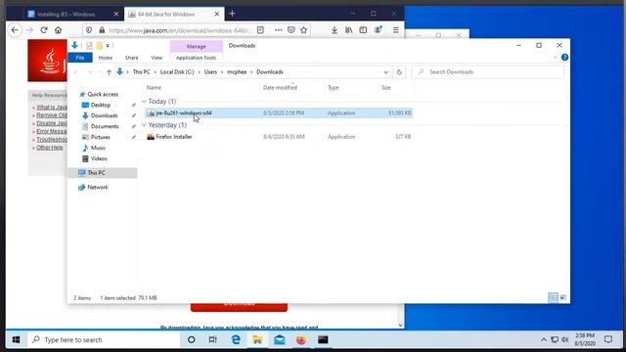Bookmark this page with star icon
The image size is (626, 352).
[x=304, y=30]
